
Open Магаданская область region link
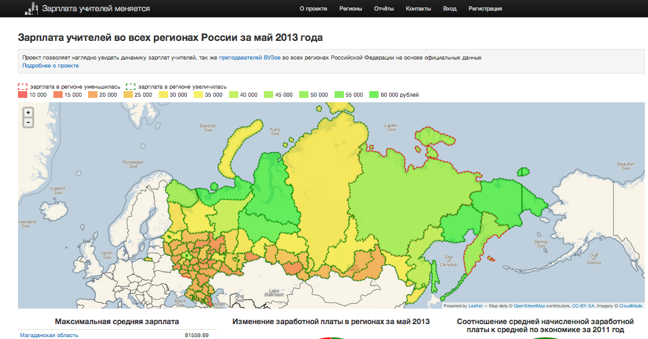[49, 335]
